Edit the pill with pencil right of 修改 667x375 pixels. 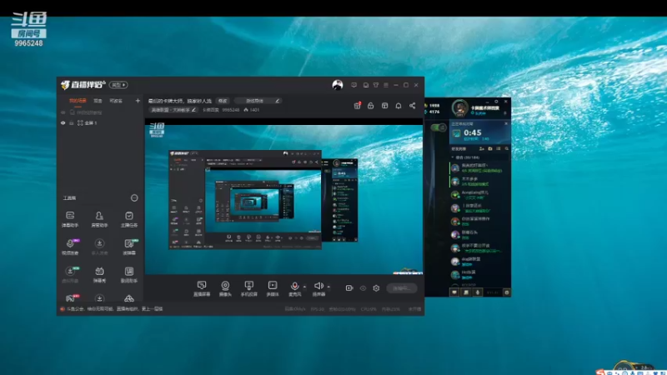258,101
